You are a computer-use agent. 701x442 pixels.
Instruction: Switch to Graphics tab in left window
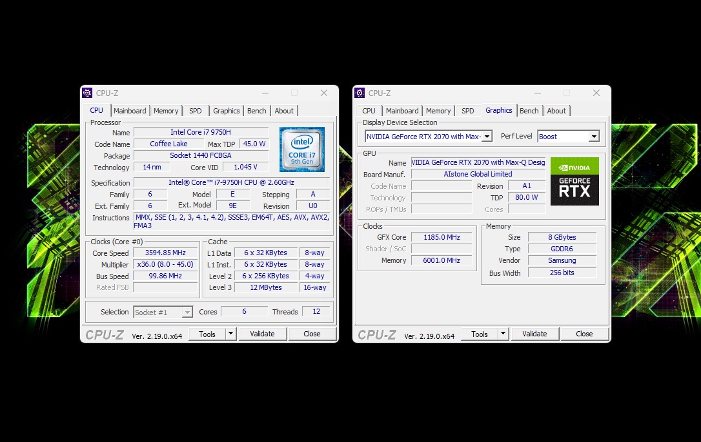[226, 111]
